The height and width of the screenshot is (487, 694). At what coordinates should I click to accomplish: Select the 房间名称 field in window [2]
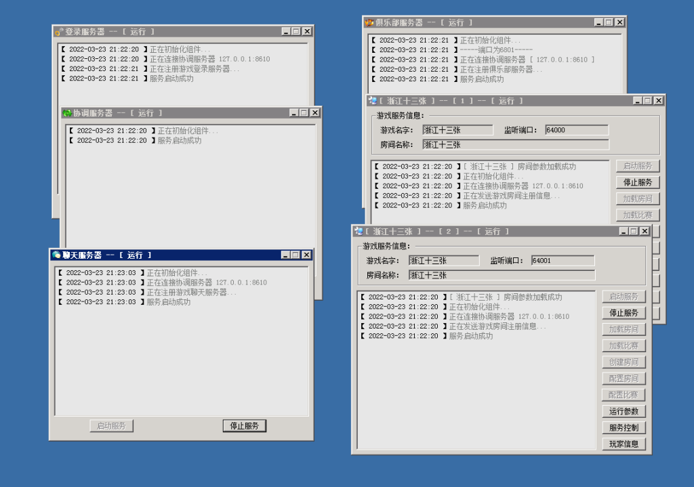point(502,276)
